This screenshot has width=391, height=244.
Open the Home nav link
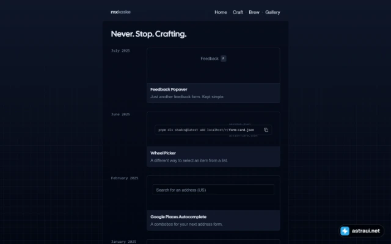pyautogui.click(x=221, y=12)
